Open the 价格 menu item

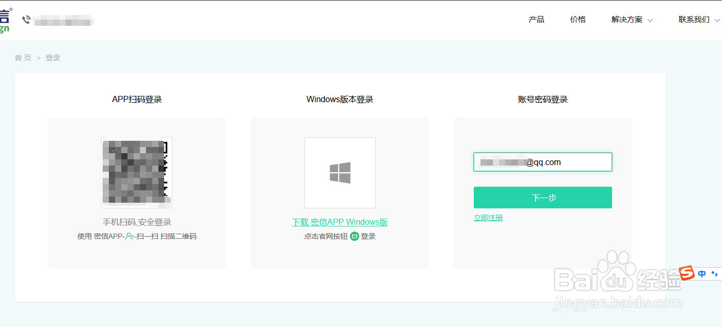(578, 20)
